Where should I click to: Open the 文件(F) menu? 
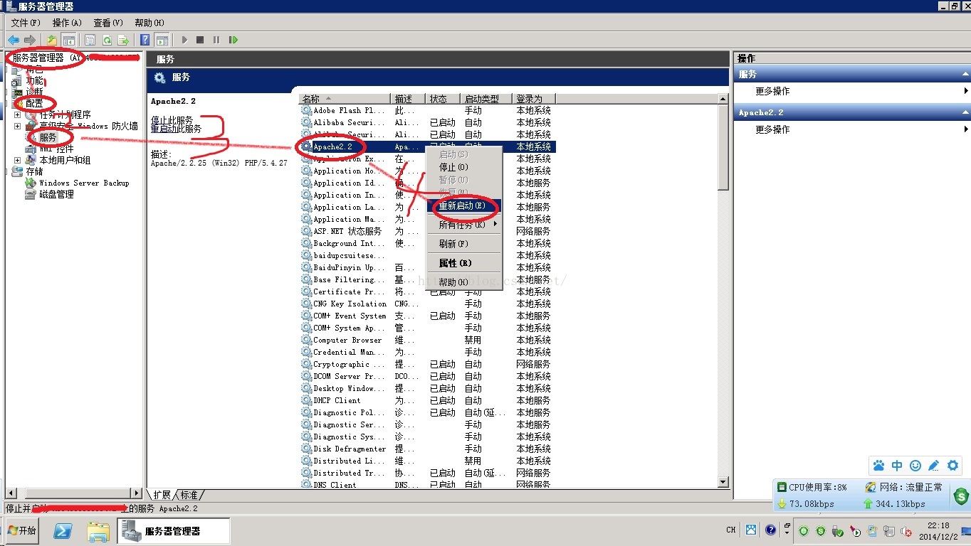tap(26, 23)
